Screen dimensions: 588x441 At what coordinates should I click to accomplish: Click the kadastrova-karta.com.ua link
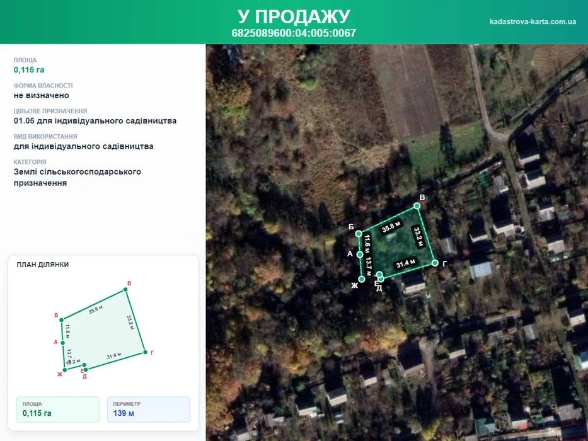coord(533,21)
